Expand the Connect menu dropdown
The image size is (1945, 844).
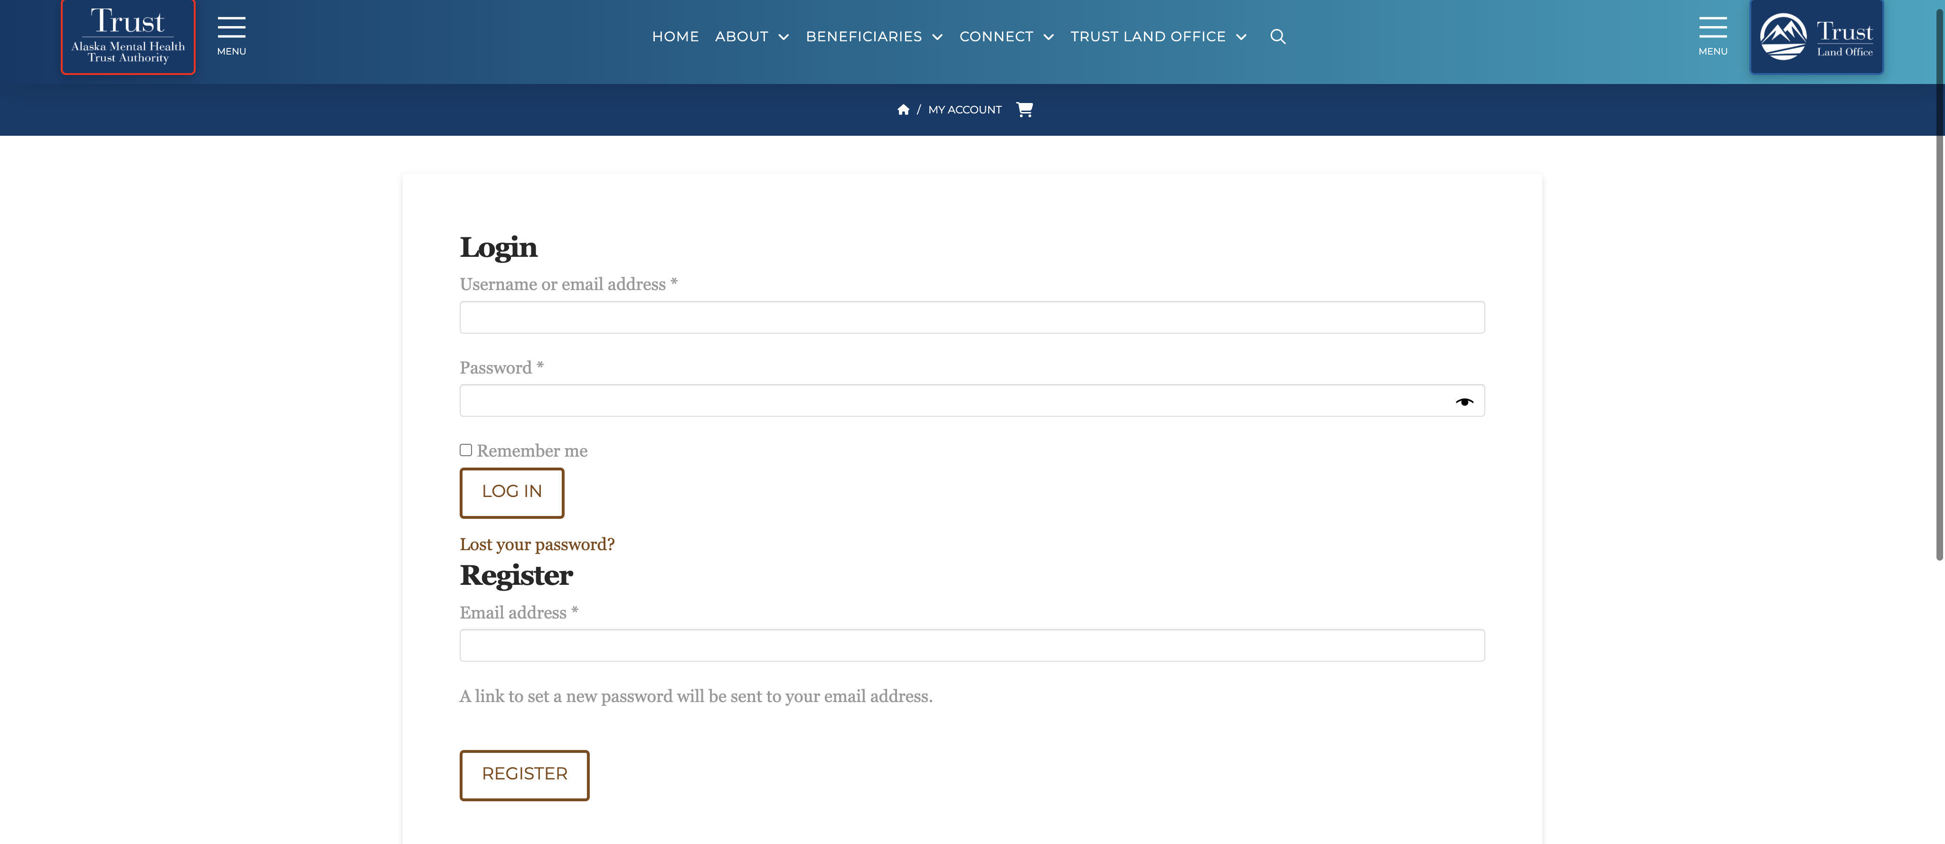(x=1048, y=37)
